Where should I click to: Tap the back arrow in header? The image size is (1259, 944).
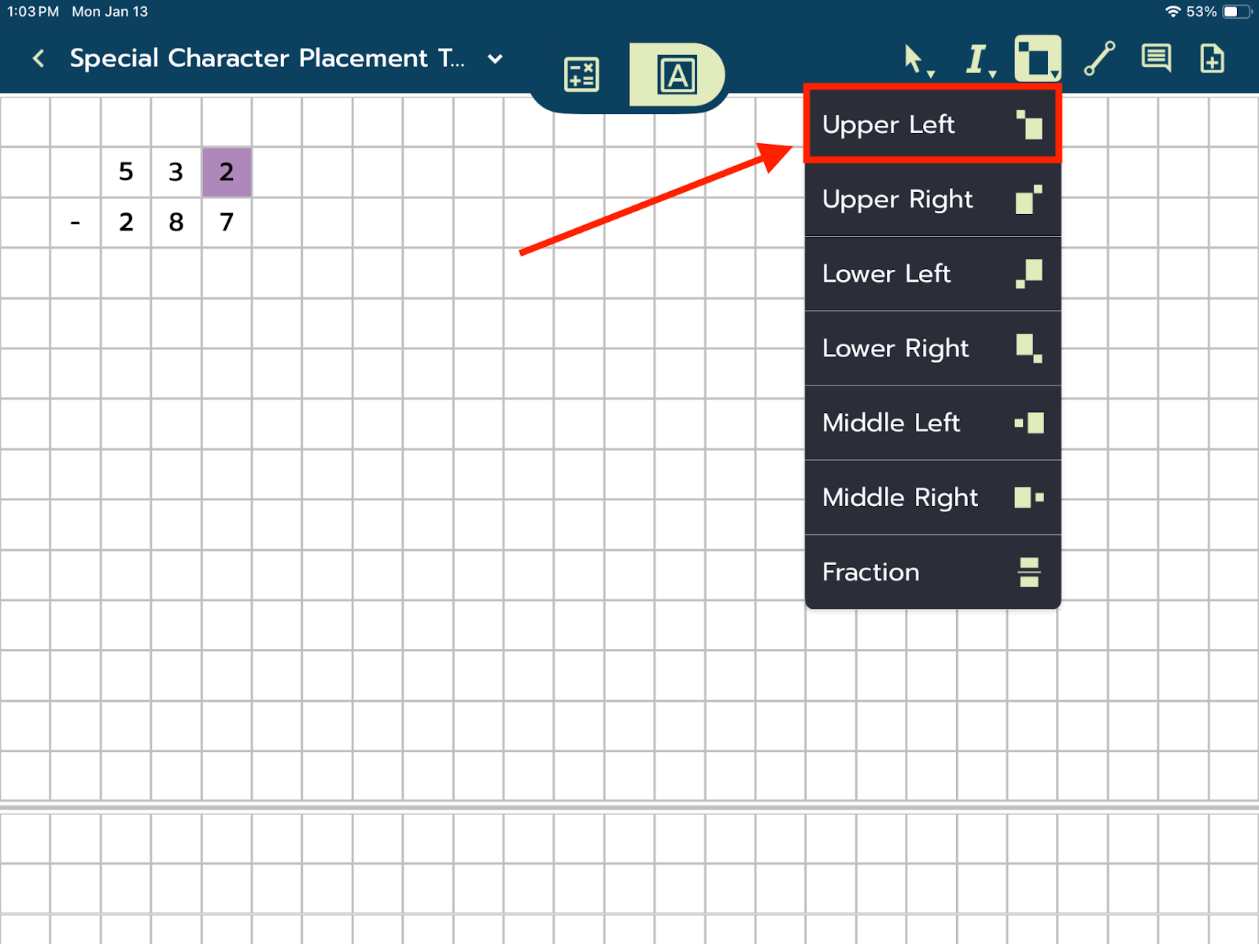coord(38,58)
